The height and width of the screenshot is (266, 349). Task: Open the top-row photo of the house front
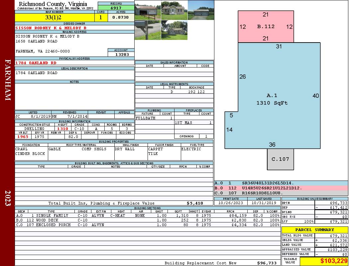point(174,10)
